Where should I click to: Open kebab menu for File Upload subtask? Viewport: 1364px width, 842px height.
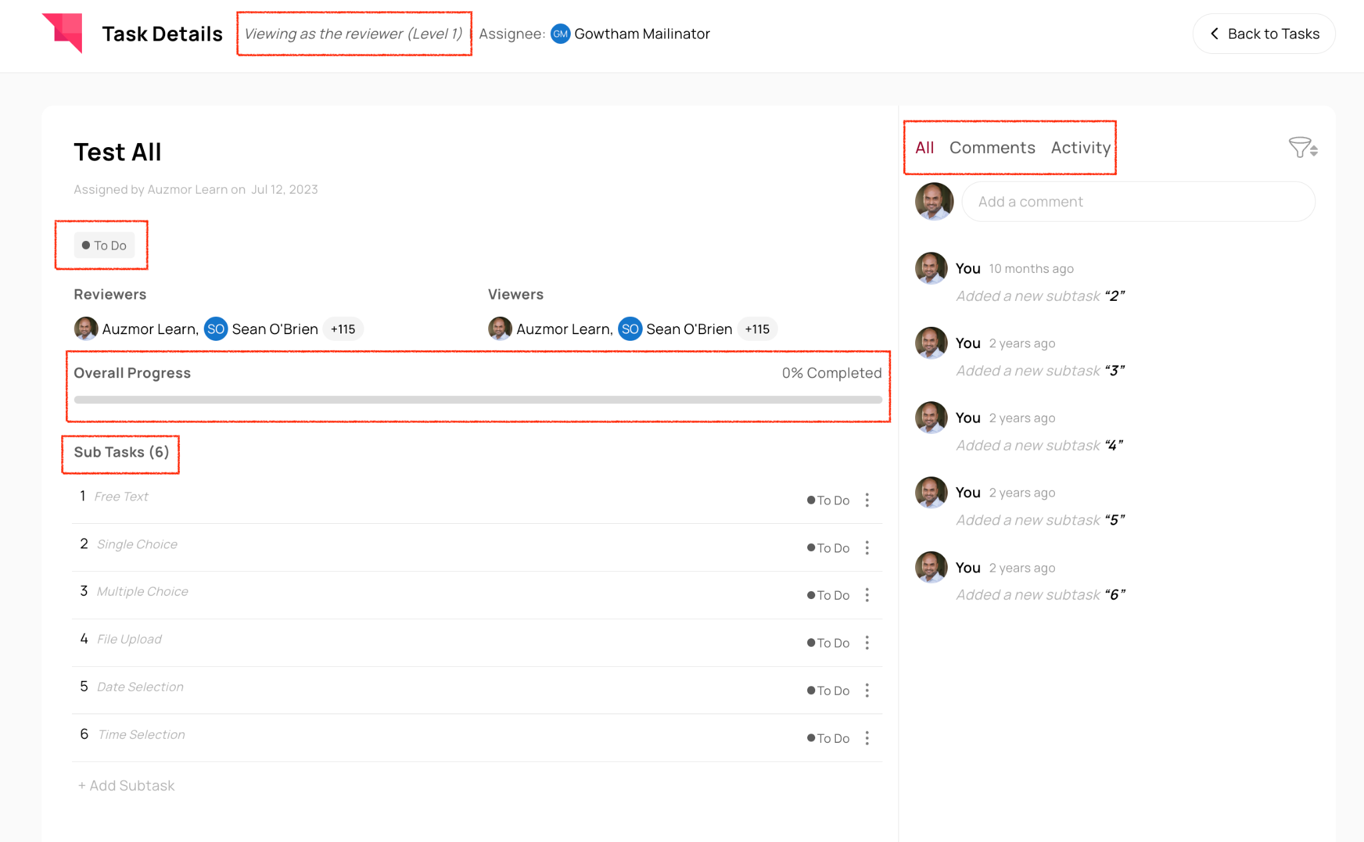(x=866, y=643)
